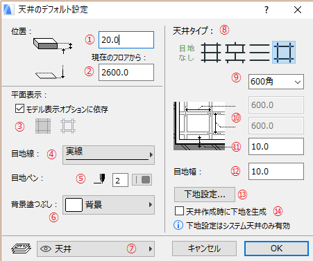Choose the double-line grid ceiling type icon

pyautogui.click(x=211, y=53)
